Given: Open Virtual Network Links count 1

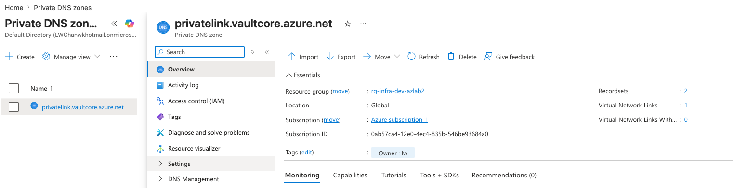Looking at the screenshot, I should pyautogui.click(x=685, y=106).
